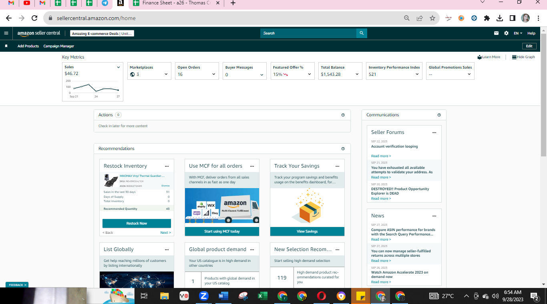
Task: Expand the Inventory Performance Index dropdown
Action: (417, 74)
